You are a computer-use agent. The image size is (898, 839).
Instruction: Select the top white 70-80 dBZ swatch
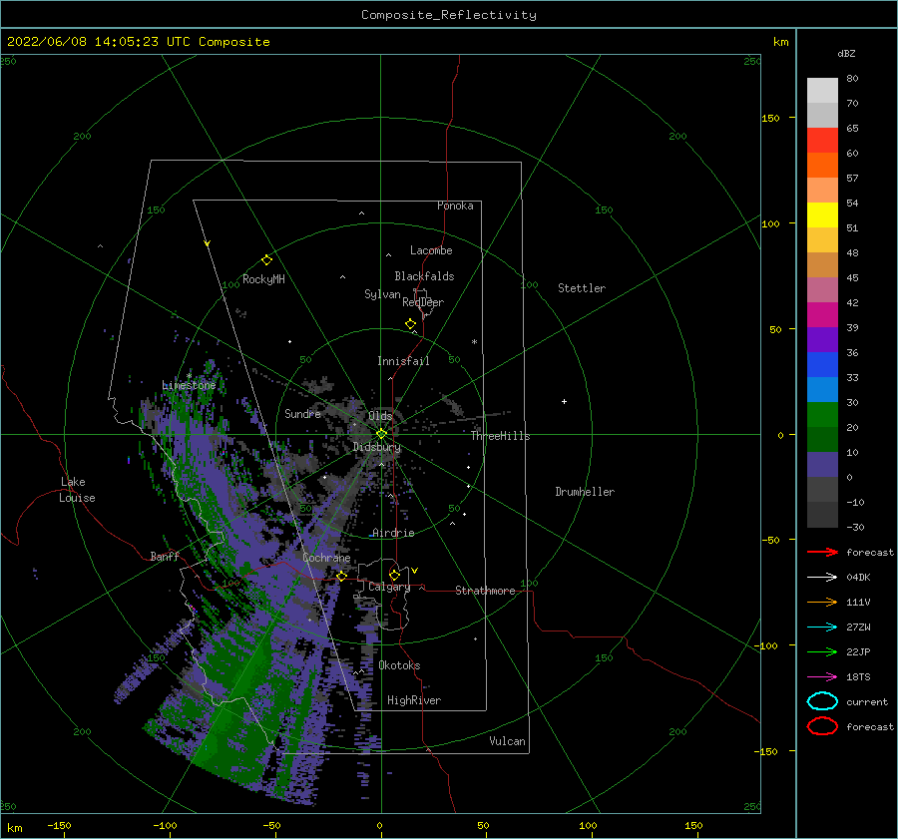822,90
